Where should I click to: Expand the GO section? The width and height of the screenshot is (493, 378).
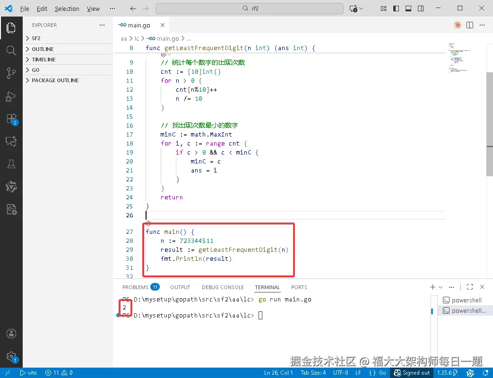[68, 70]
